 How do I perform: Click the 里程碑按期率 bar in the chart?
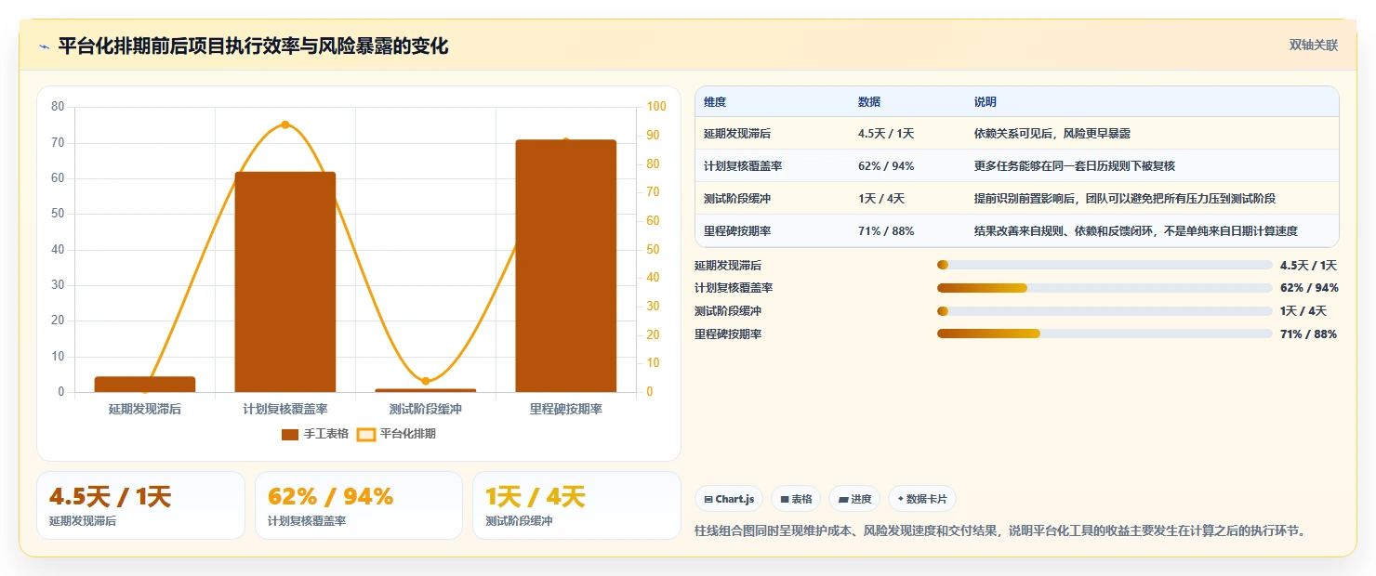565,266
